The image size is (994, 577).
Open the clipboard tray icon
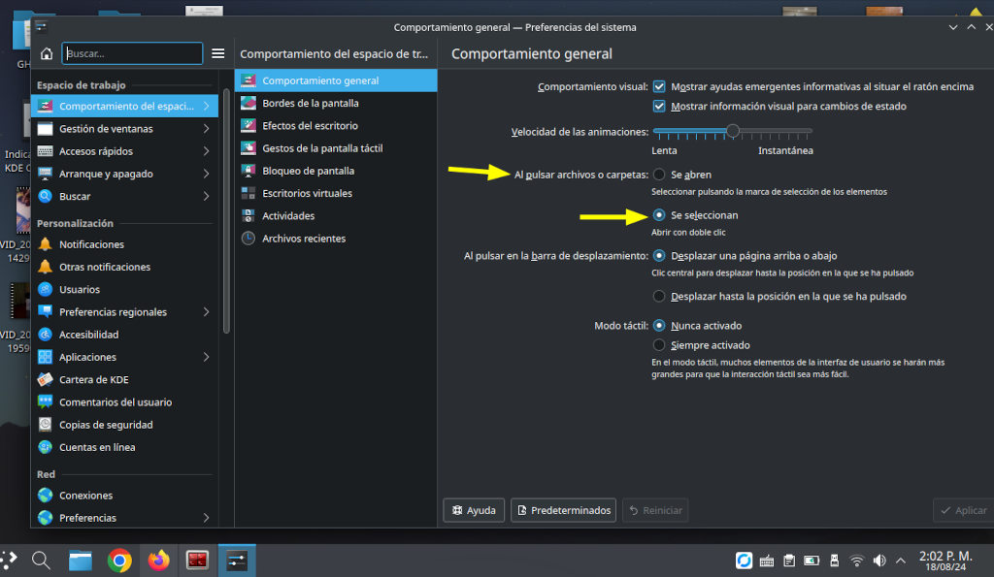[789, 561]
